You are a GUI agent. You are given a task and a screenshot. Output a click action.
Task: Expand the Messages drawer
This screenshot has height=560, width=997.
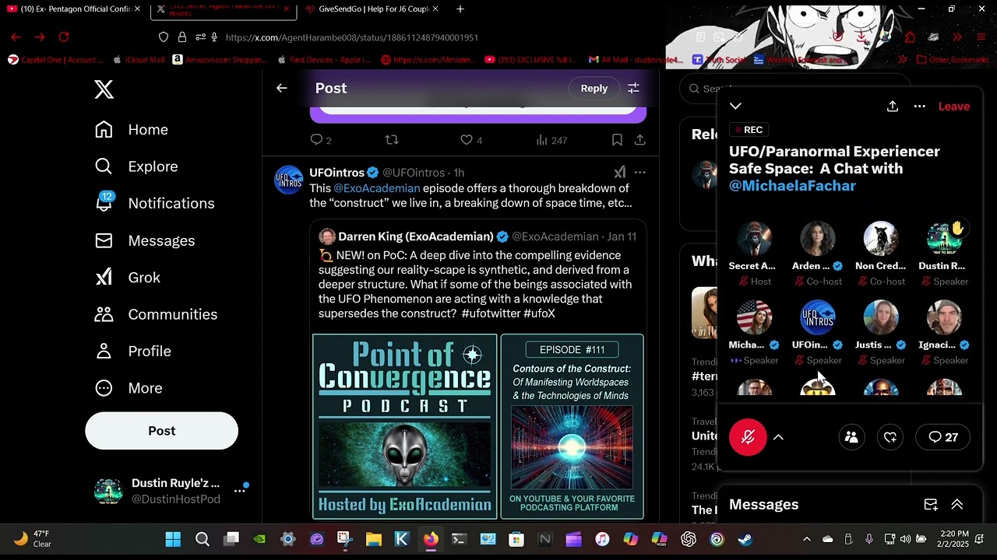coord(957,505)
